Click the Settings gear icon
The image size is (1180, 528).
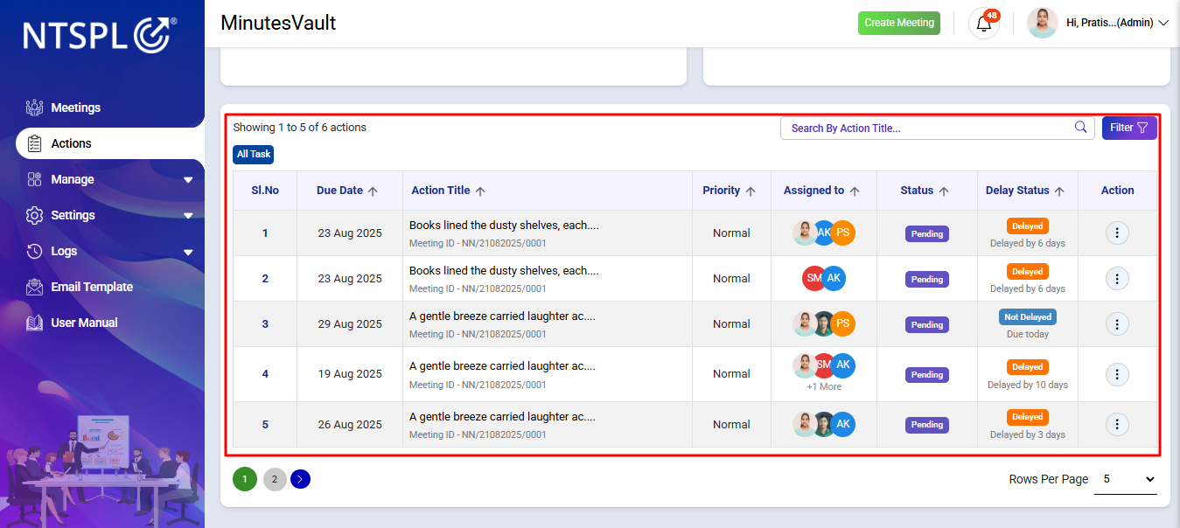(x=34, y=215)
